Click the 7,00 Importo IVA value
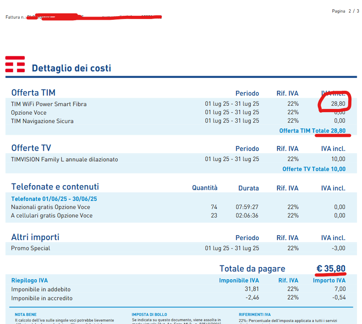 point(340,289)
